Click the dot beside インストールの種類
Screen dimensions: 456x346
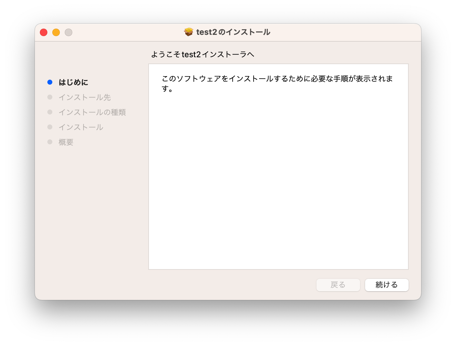coord(50,112)
